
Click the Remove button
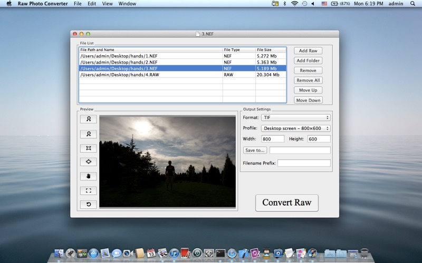(x=308, y=70)
